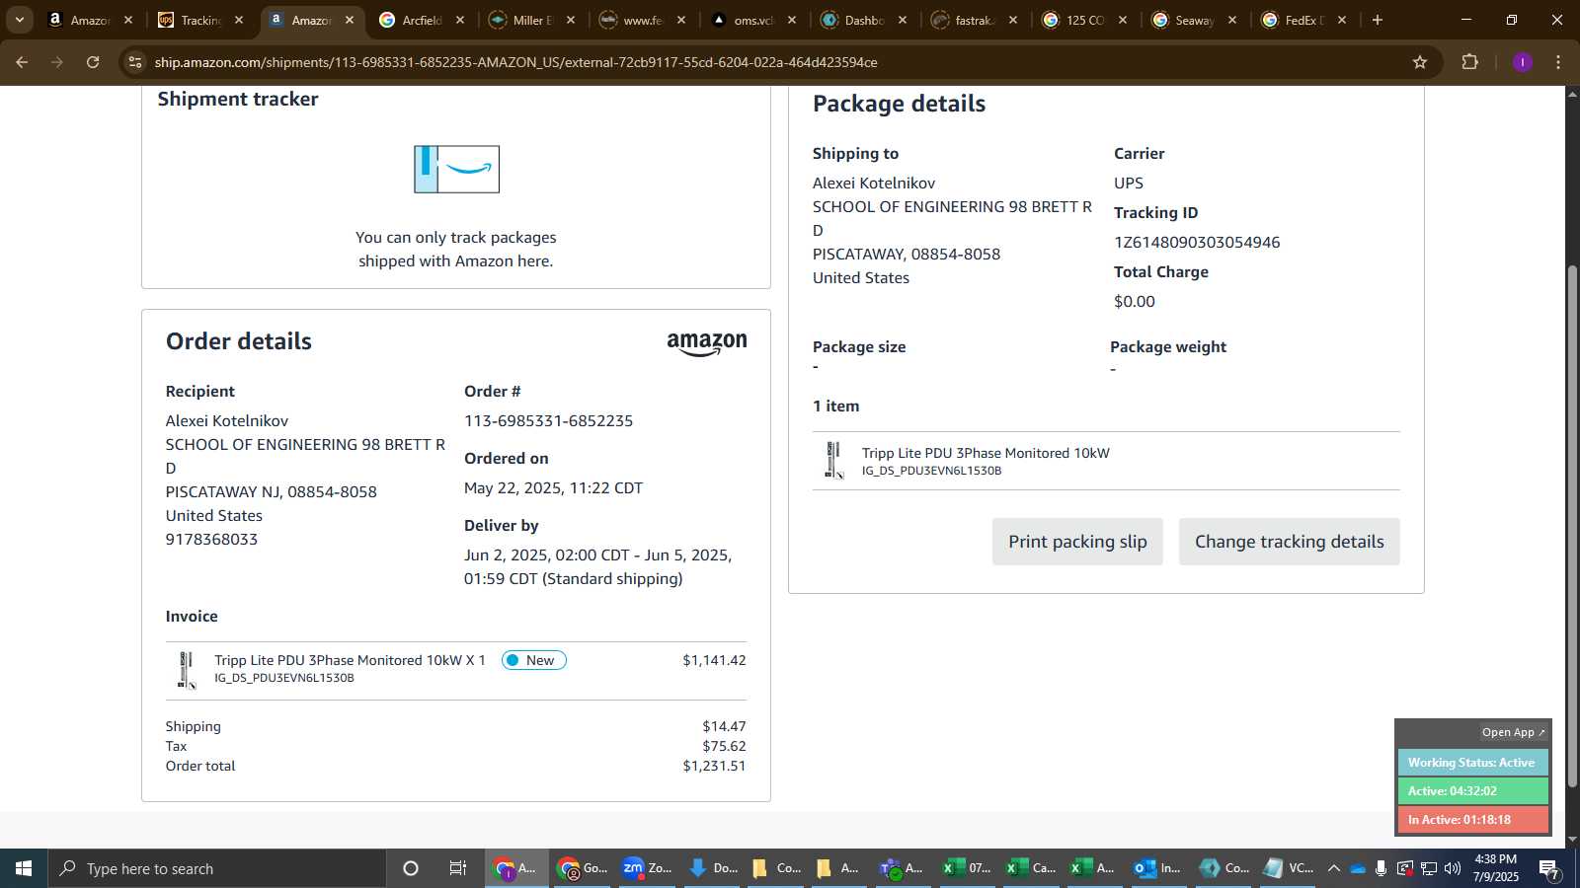Viewport: 1580px width, 888px height.
Task: Click the vertical page scrollbar
Action: pos(1572,528)
